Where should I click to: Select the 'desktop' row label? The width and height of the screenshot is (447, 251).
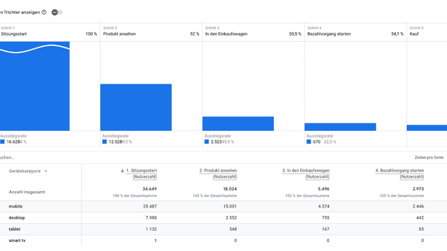17,218
